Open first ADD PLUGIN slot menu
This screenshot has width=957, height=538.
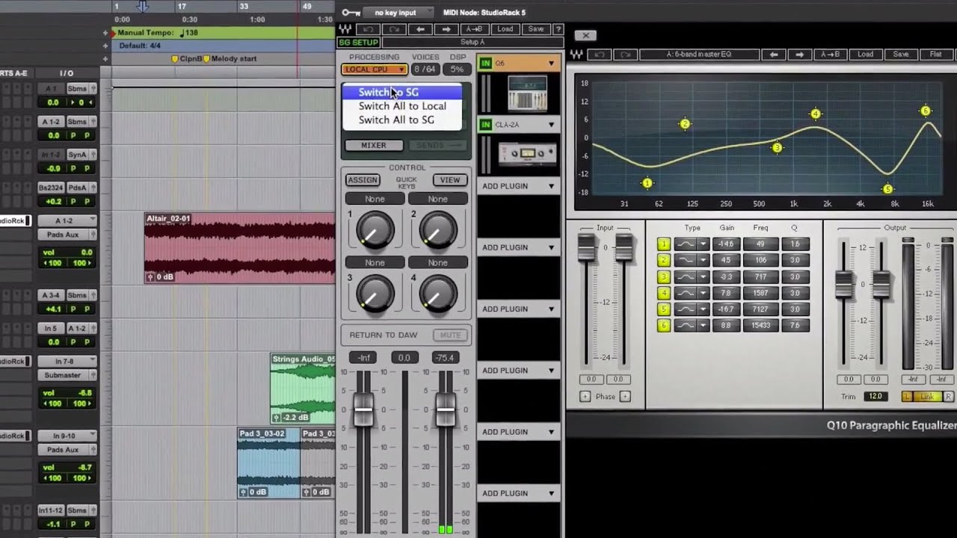pos(519,186)
